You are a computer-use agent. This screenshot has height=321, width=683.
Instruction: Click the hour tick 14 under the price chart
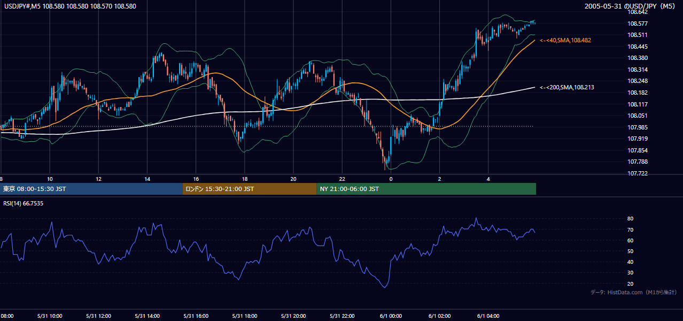147,179
